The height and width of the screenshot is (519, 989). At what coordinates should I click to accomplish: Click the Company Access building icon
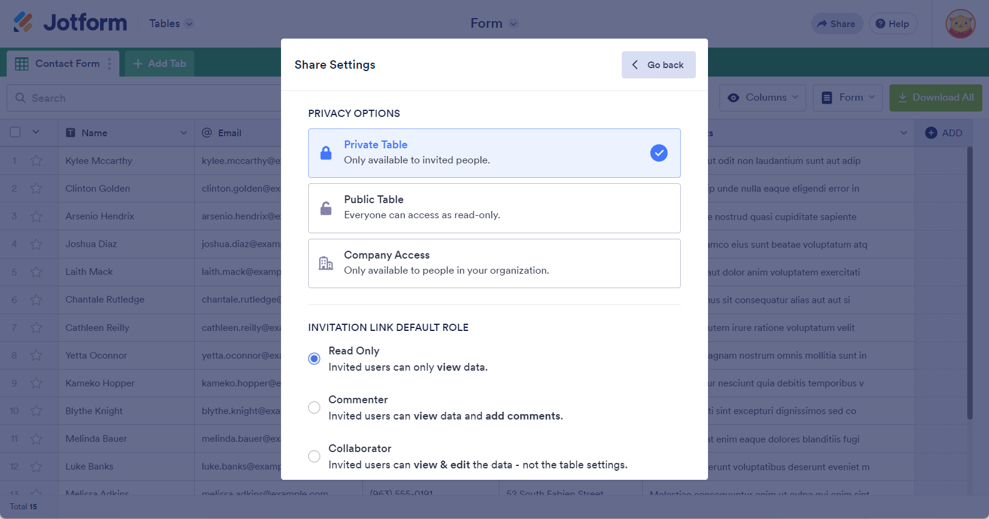point(326,263)
